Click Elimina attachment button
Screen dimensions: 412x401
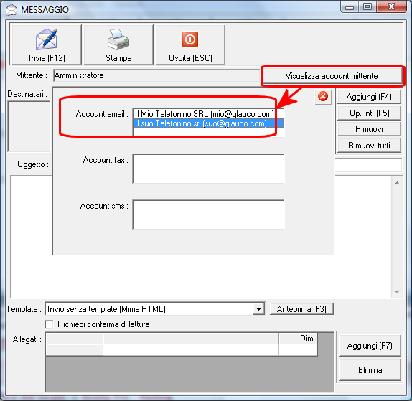click(x=370, y=369)
